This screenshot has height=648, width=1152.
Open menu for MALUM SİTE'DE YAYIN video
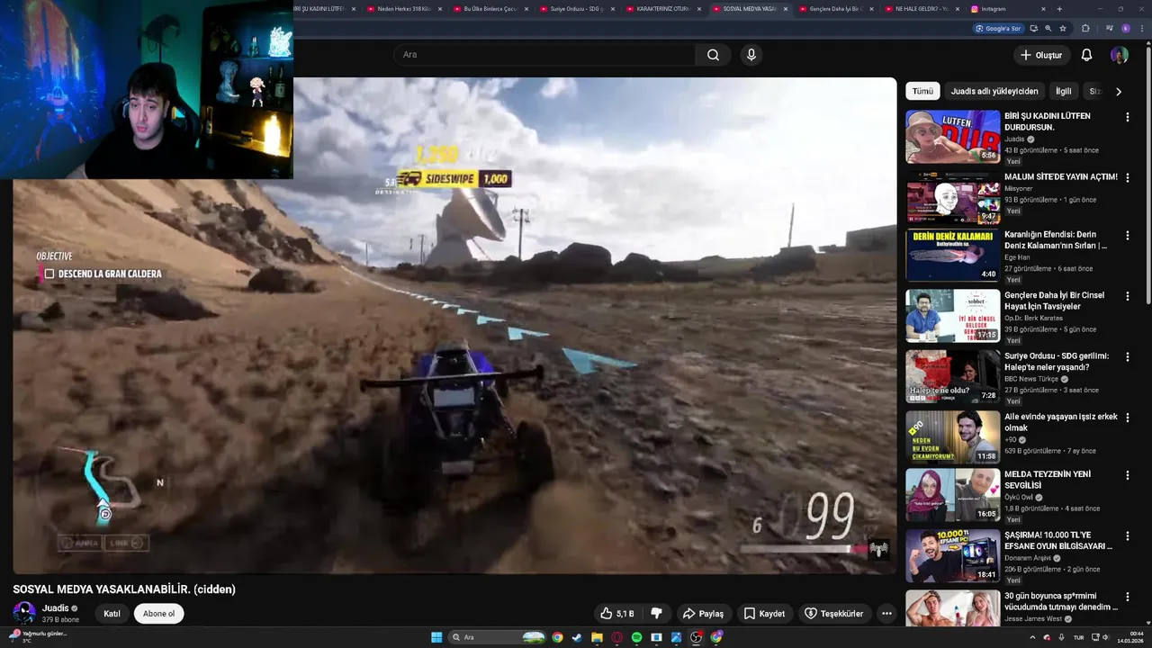click(x=1127, y=177)
